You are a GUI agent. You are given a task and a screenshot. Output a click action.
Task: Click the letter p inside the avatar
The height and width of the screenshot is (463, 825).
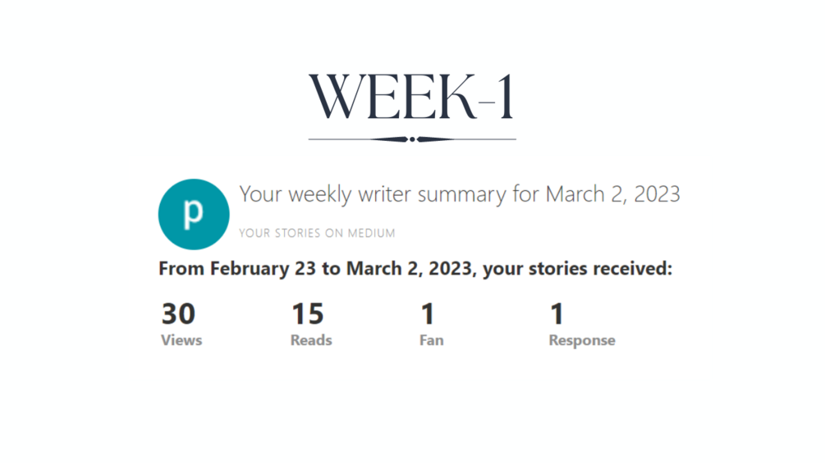(x=193, y=213)
